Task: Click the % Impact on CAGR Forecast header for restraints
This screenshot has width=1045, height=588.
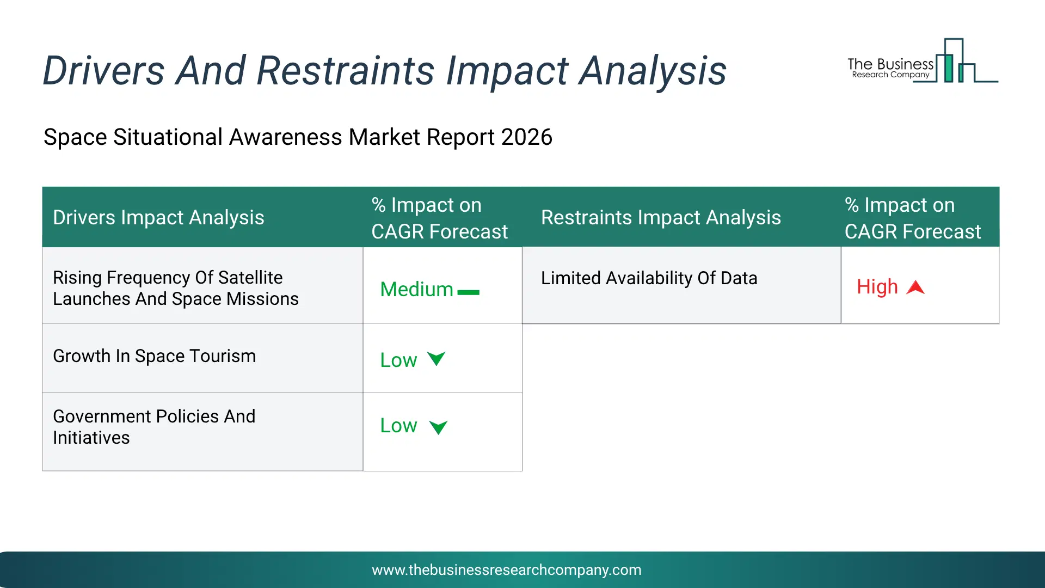Action: (913, 218)
